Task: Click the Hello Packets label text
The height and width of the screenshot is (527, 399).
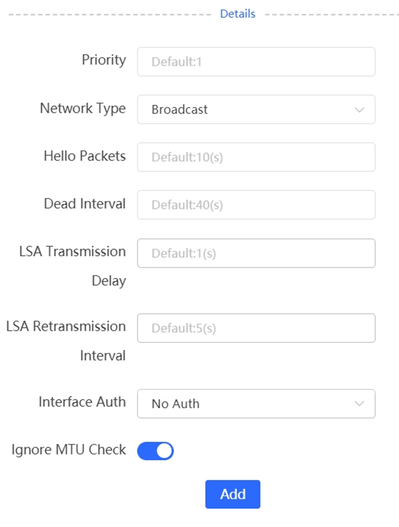Action: click(84, 156)
